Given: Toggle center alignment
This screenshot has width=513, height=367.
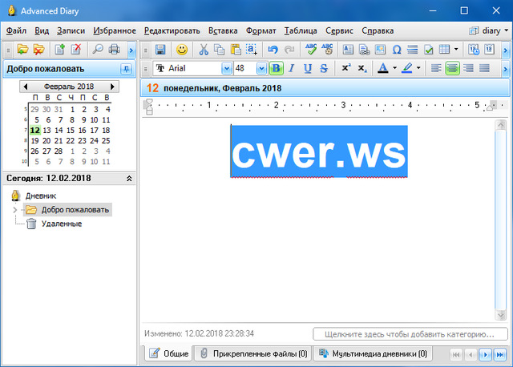Looking at the screenshot, I should (452, 68).
